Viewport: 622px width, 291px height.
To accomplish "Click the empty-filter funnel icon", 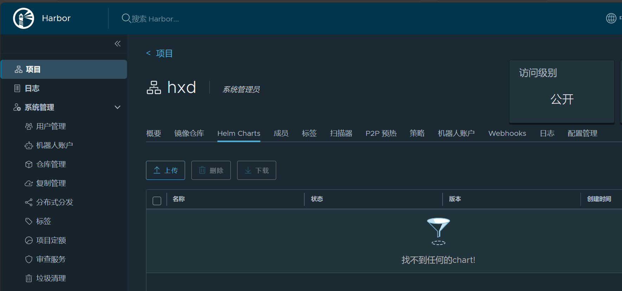I will pos(438,231).
